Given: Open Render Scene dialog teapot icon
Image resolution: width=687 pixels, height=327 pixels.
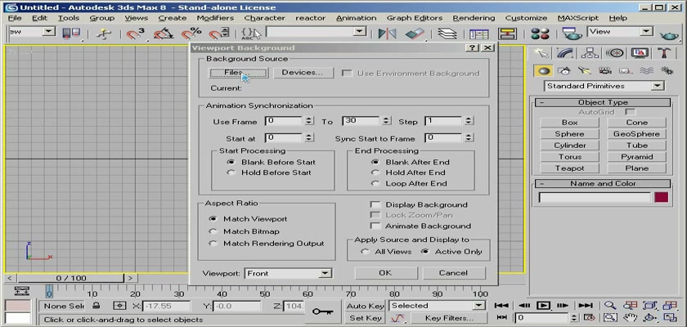Looking at the screenshot, I should pos(572,34).
